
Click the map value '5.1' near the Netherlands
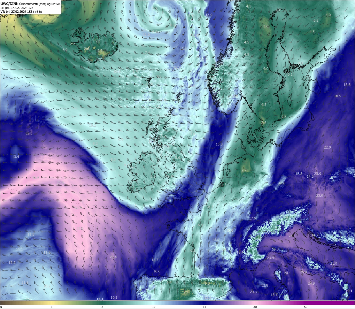click(224, 184)
